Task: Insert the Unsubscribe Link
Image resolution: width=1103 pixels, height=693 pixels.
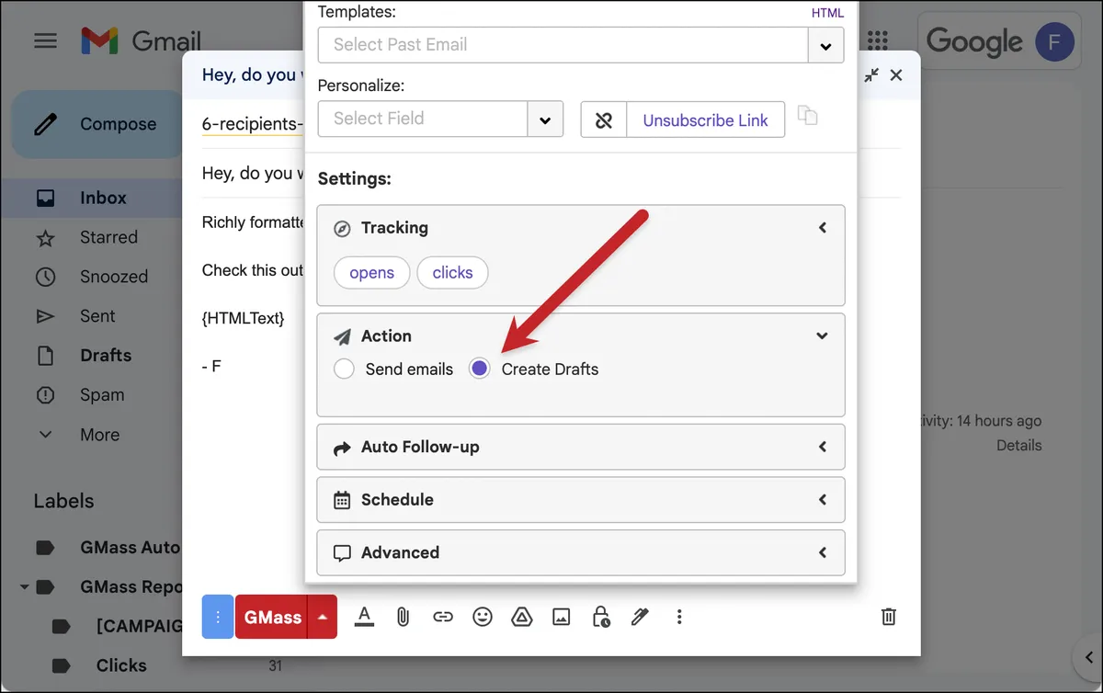Action: pyautogui.click(x=705, y=120)
